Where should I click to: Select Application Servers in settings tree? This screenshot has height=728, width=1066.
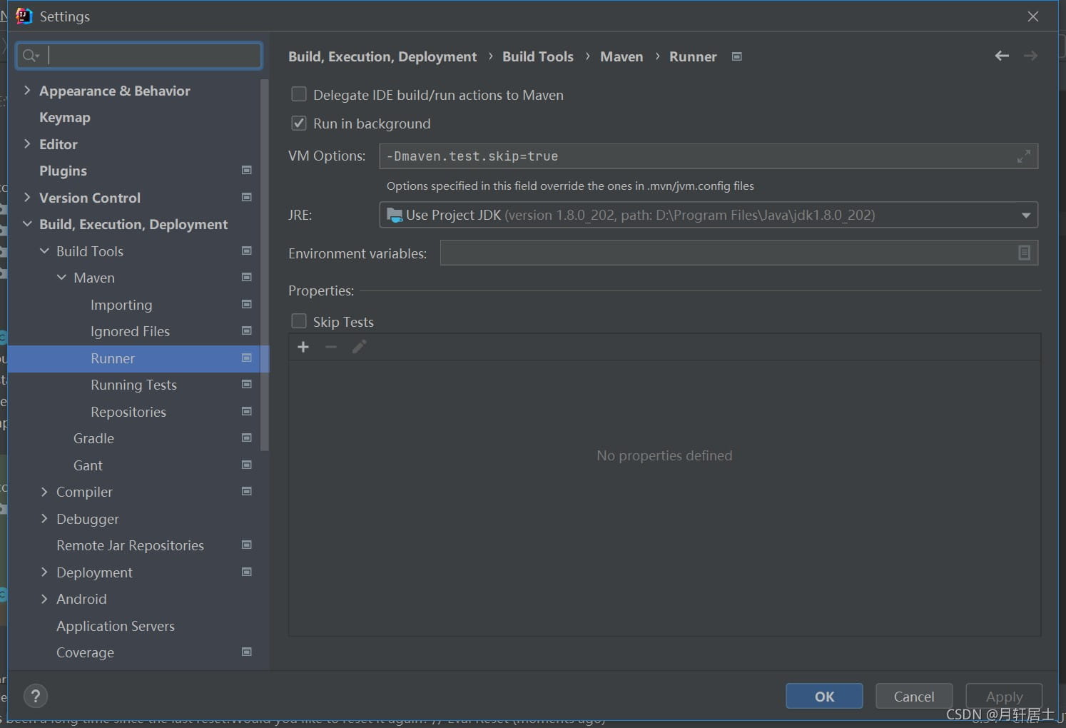[116, 626]
